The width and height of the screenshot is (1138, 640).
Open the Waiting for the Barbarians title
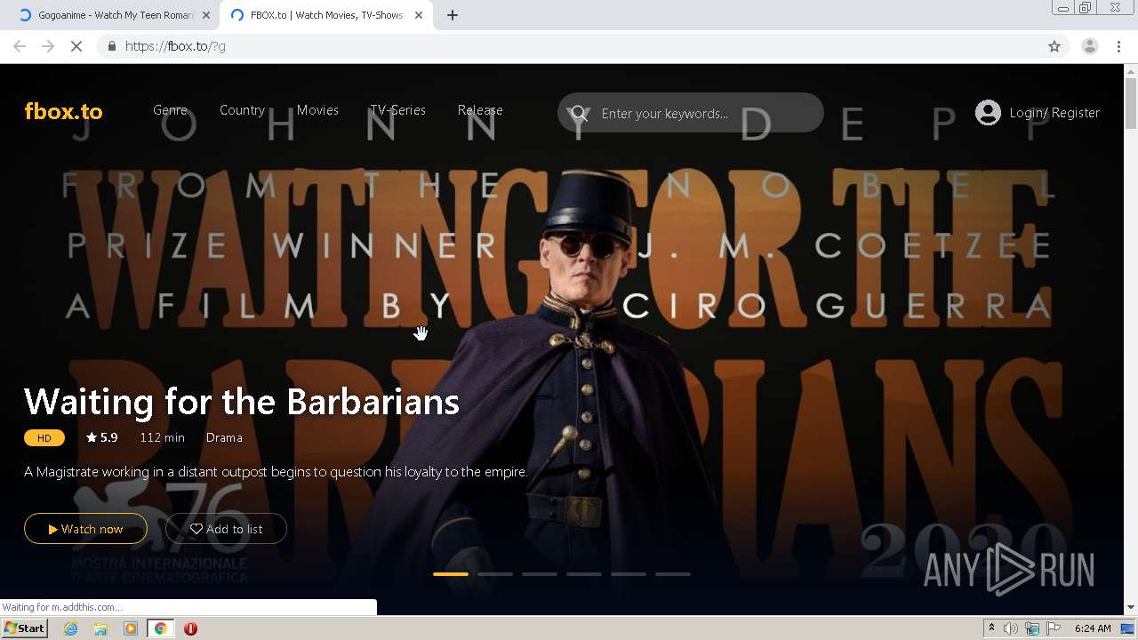click(x=241, y=402)
